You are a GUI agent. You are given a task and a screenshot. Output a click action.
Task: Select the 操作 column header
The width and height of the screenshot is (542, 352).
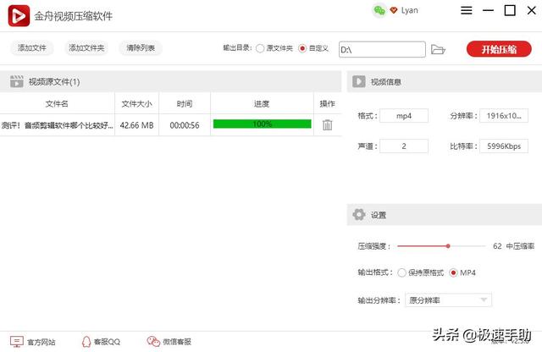(328, 103)
